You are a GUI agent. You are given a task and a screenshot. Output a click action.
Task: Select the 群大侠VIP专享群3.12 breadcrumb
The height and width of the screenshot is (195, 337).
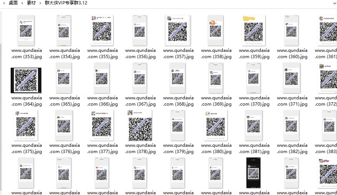pos(66,3)
